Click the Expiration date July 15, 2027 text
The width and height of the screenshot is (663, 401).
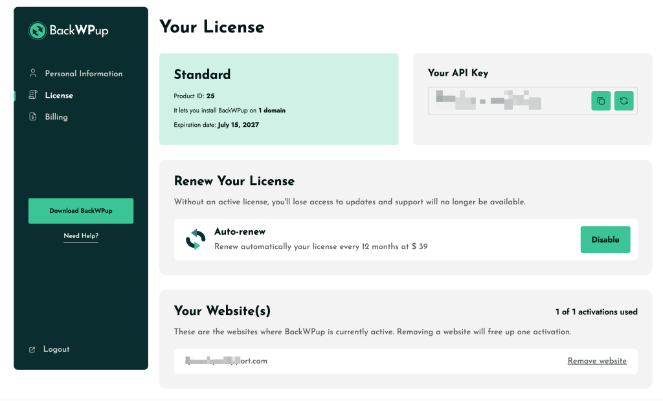click(x=216, y=125)
